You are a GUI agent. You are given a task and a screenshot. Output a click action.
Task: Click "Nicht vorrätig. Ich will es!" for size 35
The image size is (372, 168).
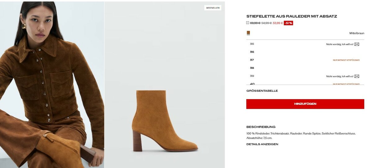pyautogui.click(x=339, y=44)
